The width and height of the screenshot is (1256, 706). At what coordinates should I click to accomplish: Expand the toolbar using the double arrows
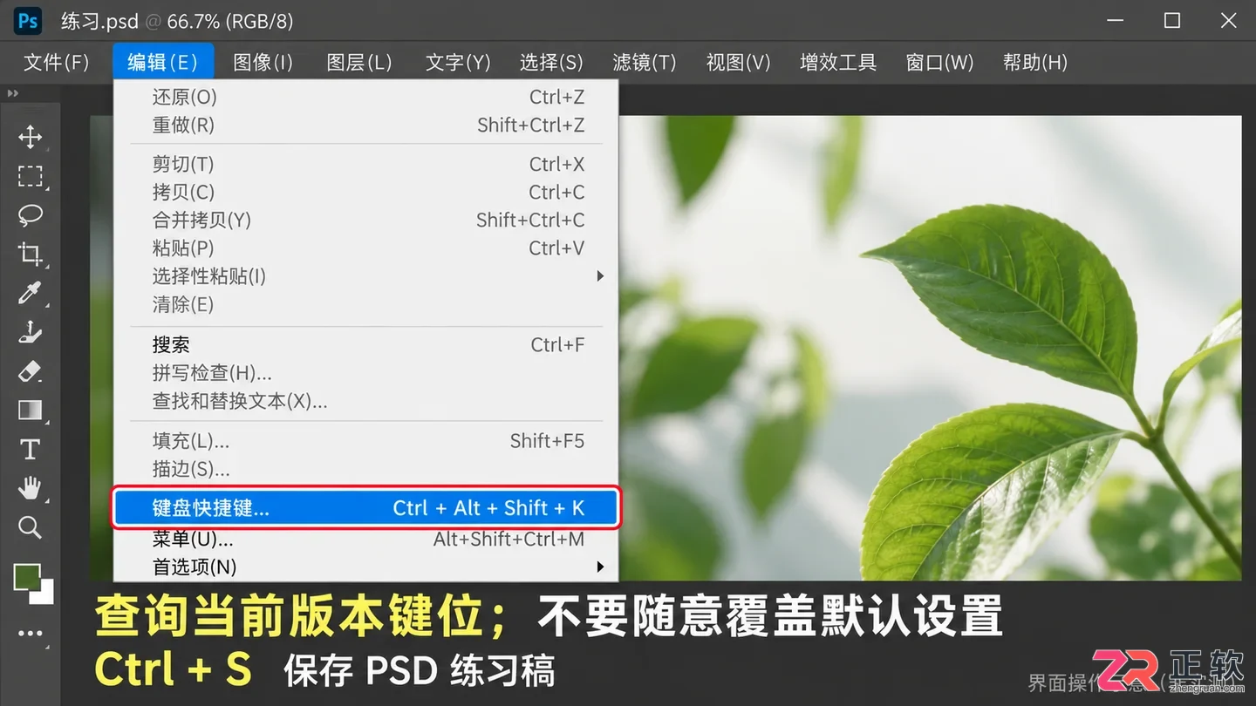(12, 93)
